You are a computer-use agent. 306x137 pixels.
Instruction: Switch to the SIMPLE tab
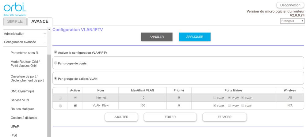pyautogui.click(x=15, y=21)
